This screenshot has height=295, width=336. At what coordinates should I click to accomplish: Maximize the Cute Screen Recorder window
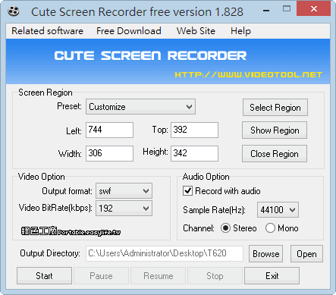tap(287, 9)
